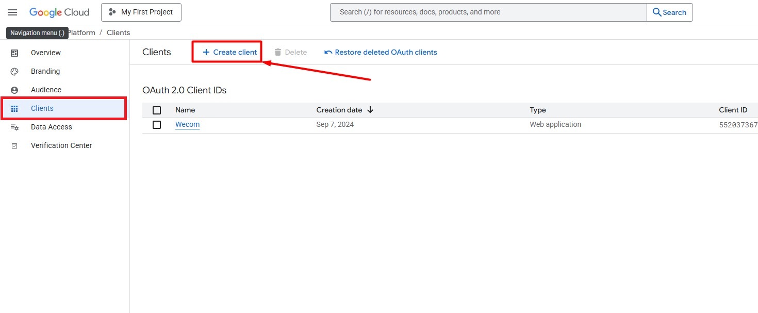Click the Google Cloud logo

click(59, 12)
